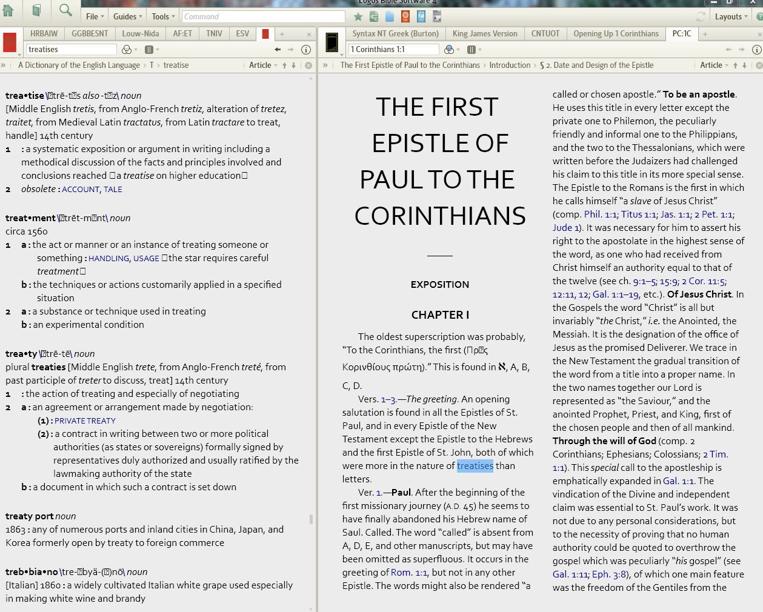The image size is (763, 612).
Task: Open the Layouts dropdown
Action: click(730, 16)
